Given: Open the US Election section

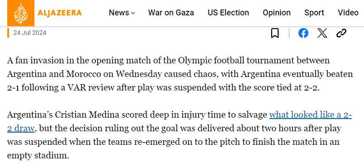Looking at the screenshot, I should click(x=228, y=13).
